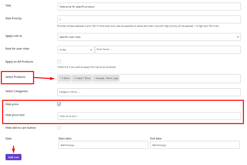Viewport: 247px width, 165px height.
Task: Select the Specific user roles combo box
Action: 149,37
